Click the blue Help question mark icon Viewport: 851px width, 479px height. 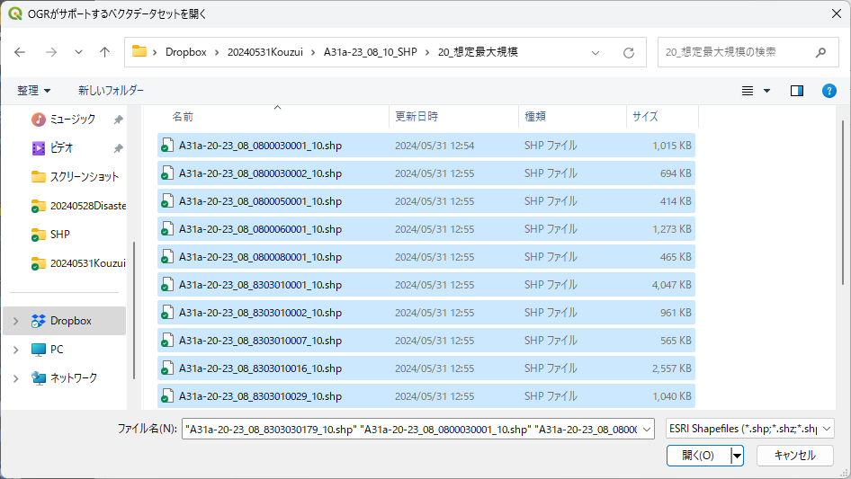coord(829,91)
